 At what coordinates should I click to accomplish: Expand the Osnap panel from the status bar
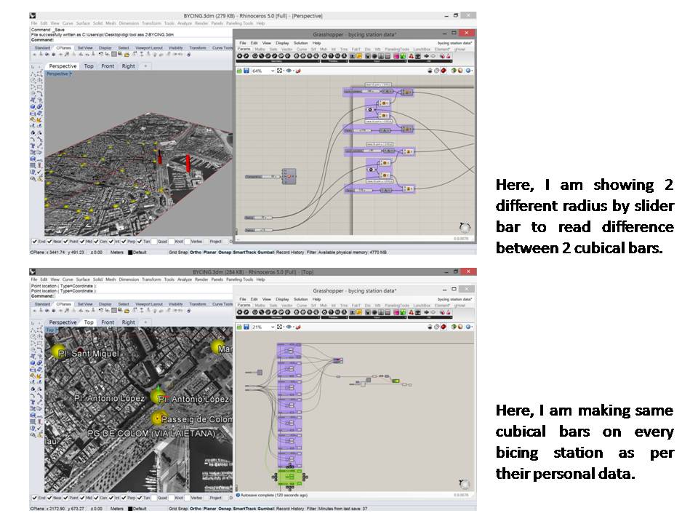pyautogui.click(x=225, y=252)
